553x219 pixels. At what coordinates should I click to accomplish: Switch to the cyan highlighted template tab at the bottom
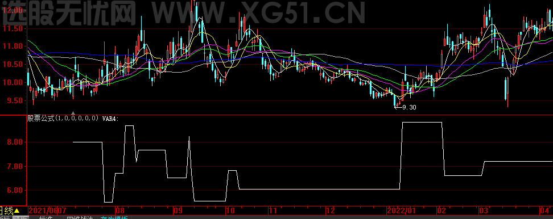114,218
